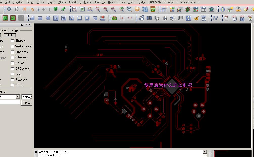Click the ODB export icon
254x157 pixels.
pyautogui.click(x=142, y=18)
